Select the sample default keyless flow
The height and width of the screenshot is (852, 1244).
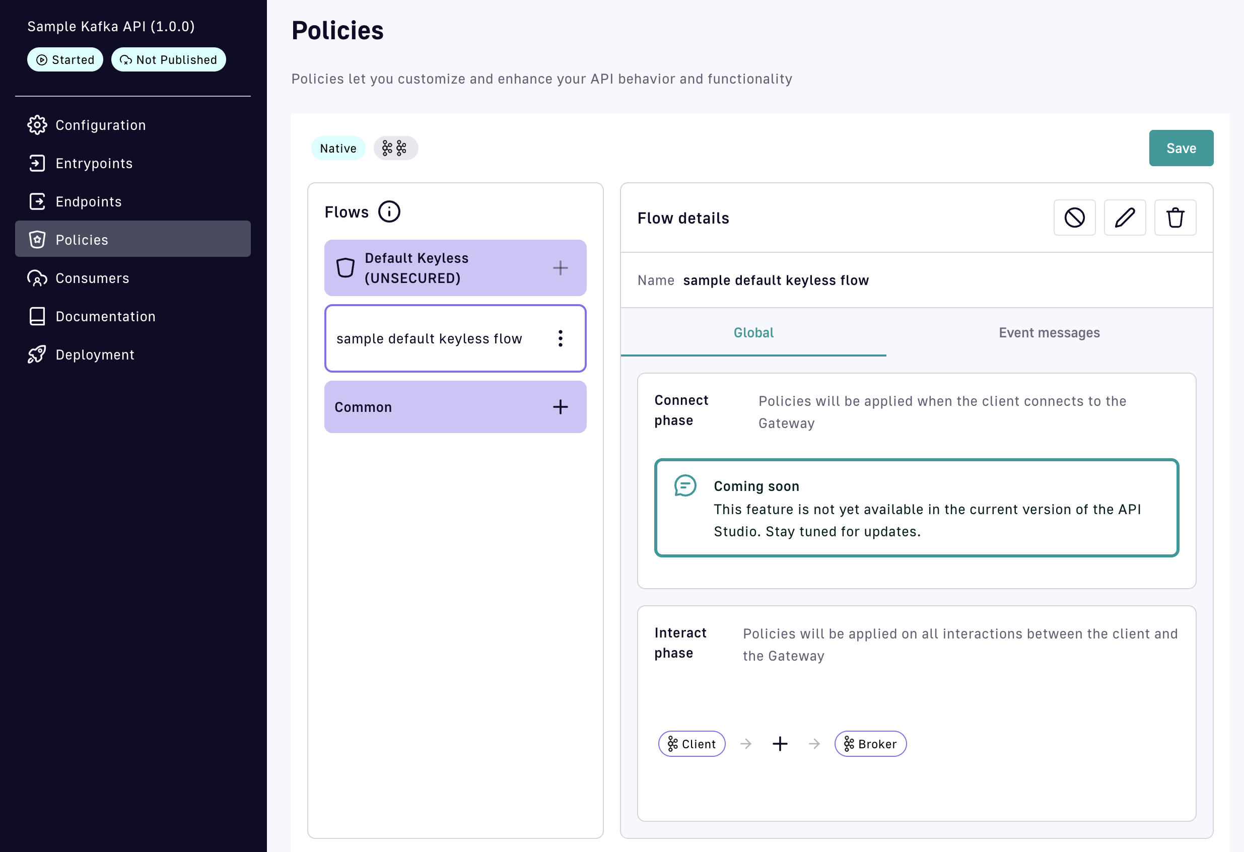(429, 339)
